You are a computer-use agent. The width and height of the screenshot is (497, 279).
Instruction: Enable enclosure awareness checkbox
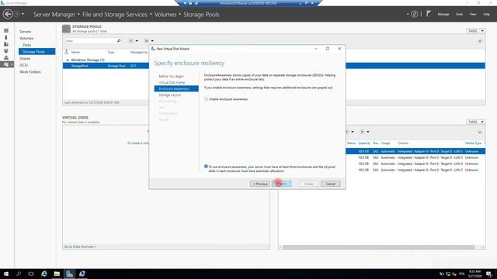(206, 99)
